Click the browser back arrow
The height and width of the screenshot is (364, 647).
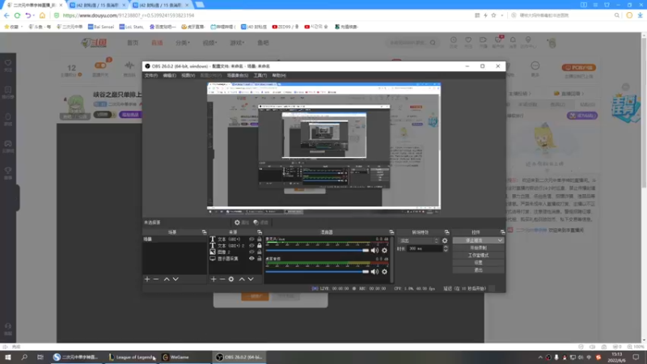tap(6, 15)
